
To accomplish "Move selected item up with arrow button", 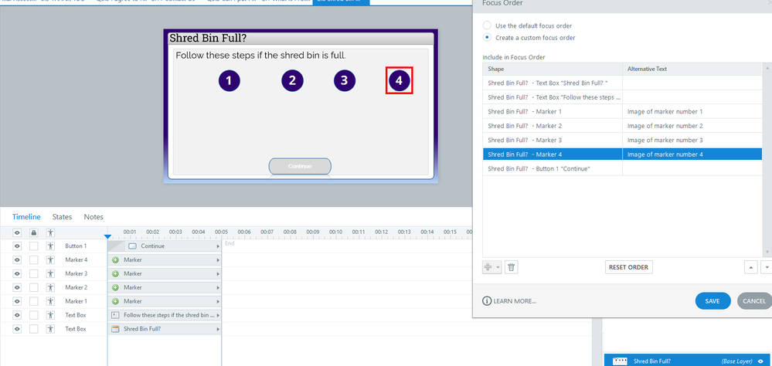I will [x=750, y=267].
